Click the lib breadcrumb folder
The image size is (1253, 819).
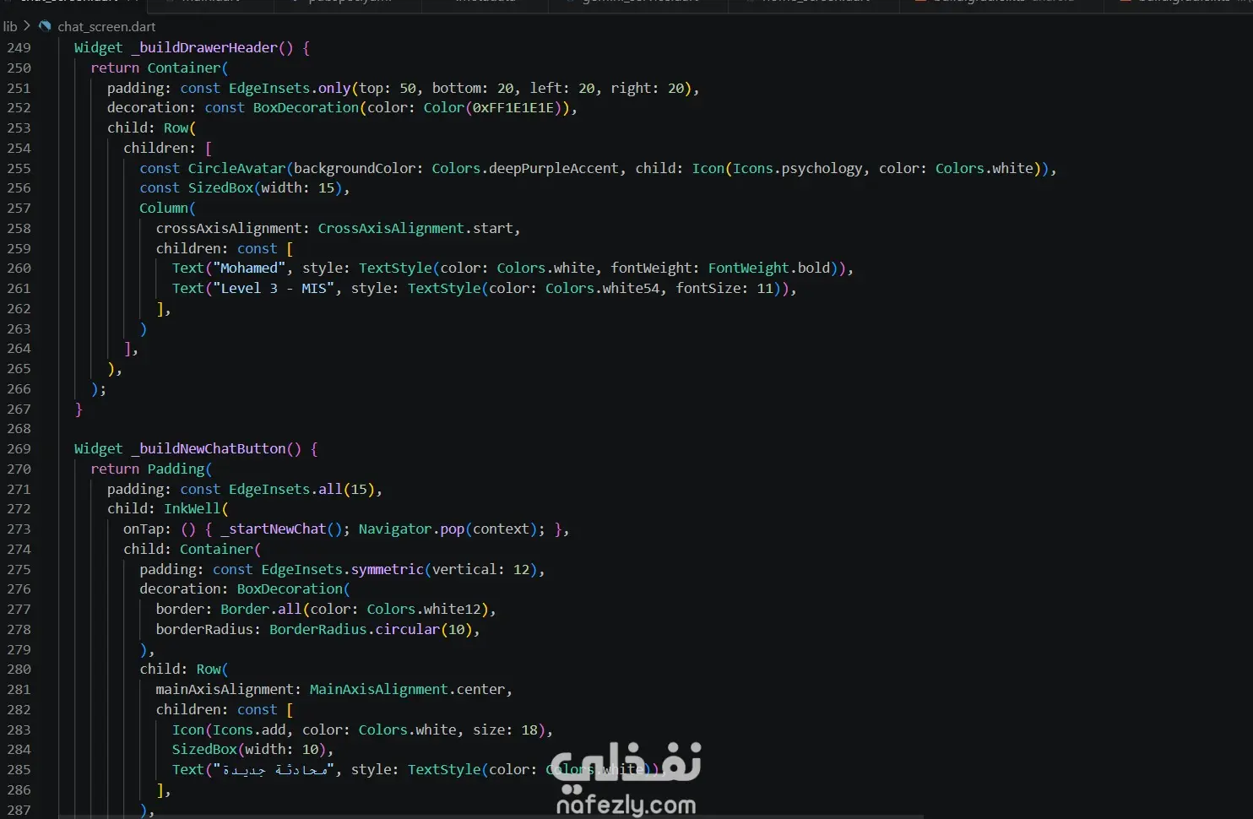coord(10,26)
